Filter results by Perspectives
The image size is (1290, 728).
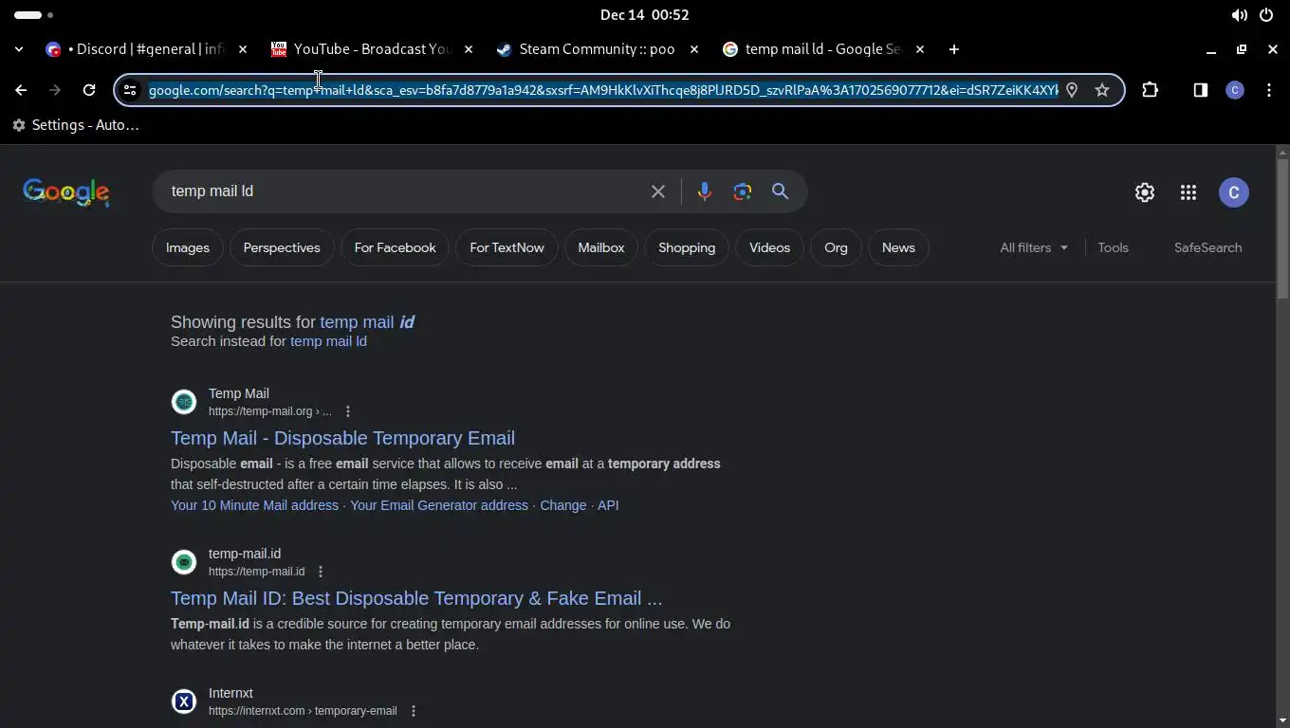point(282,247)
